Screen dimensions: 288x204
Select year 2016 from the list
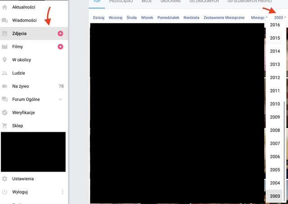coord(275,25)
